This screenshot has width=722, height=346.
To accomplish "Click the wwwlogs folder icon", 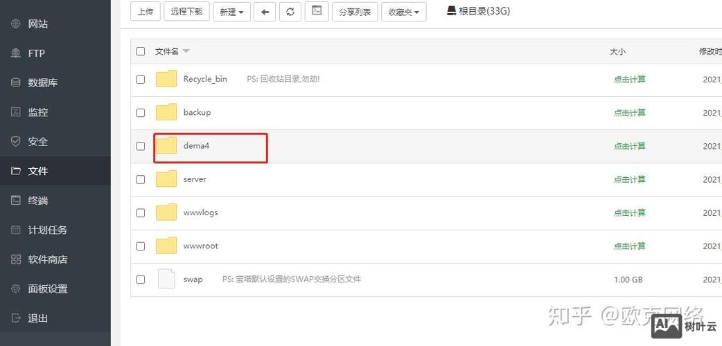I will pyautogui.click(x=166, y=212).
